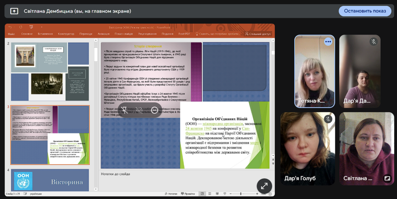Image resolution: width=397 pixels, height=199 pixels.
Task: Click the fit slide to window icon
Action: (271, 194)
